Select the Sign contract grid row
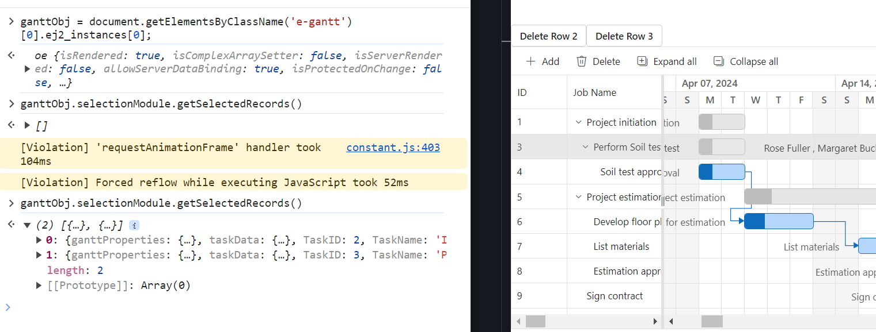This screenshot has width=876, height=332. [586, 296]
